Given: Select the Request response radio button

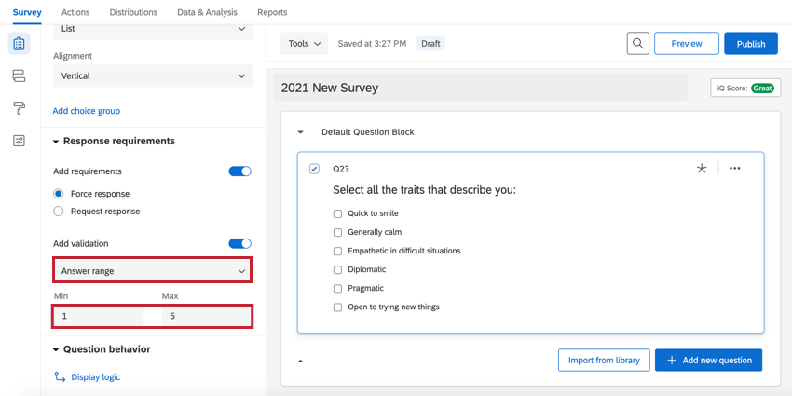Looking at the screenshot, I should pos(59,212).
